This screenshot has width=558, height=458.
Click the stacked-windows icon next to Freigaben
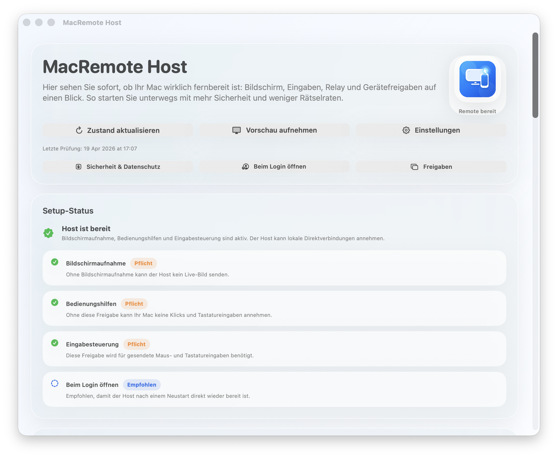414,167
